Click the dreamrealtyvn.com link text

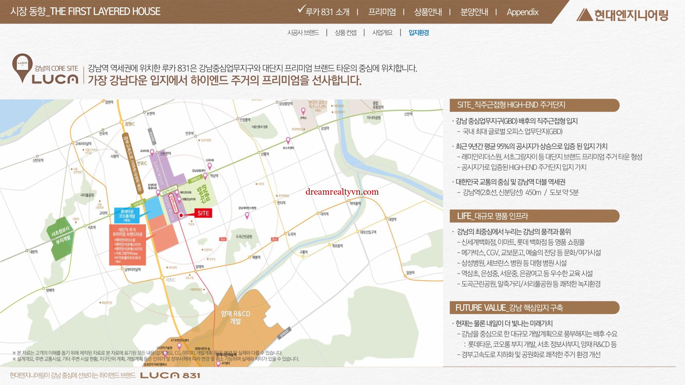[342, 192]
